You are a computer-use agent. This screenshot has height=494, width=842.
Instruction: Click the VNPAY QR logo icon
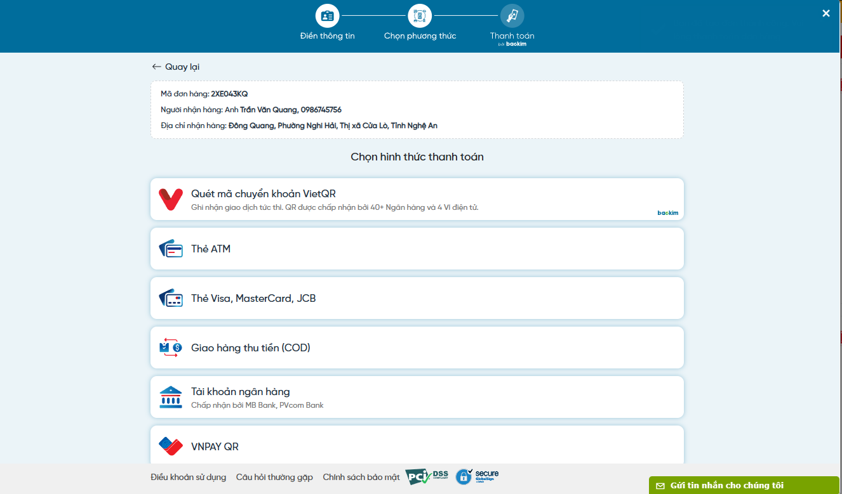click(170, 446)
